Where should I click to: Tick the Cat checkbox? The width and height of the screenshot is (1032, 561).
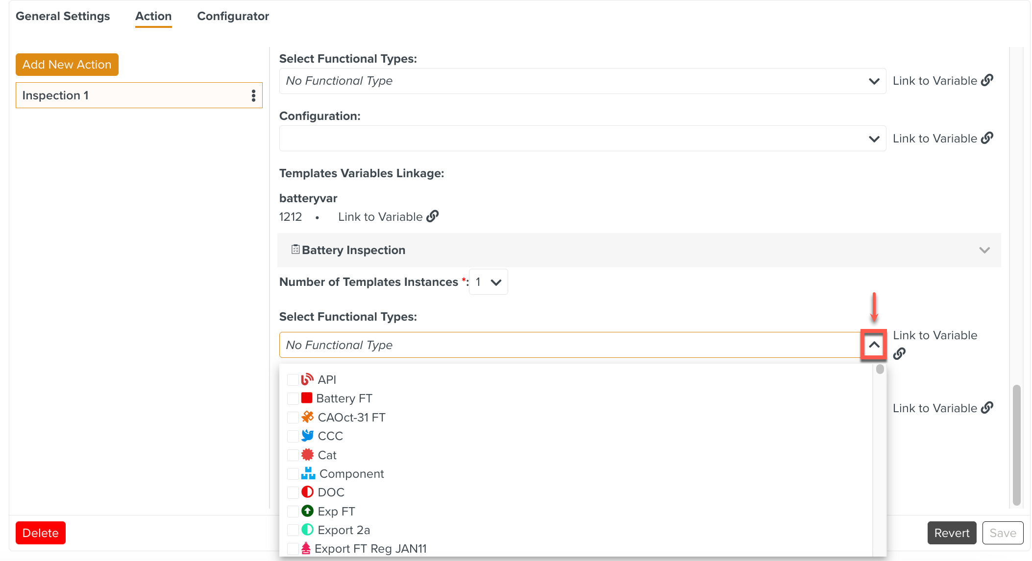293,455
